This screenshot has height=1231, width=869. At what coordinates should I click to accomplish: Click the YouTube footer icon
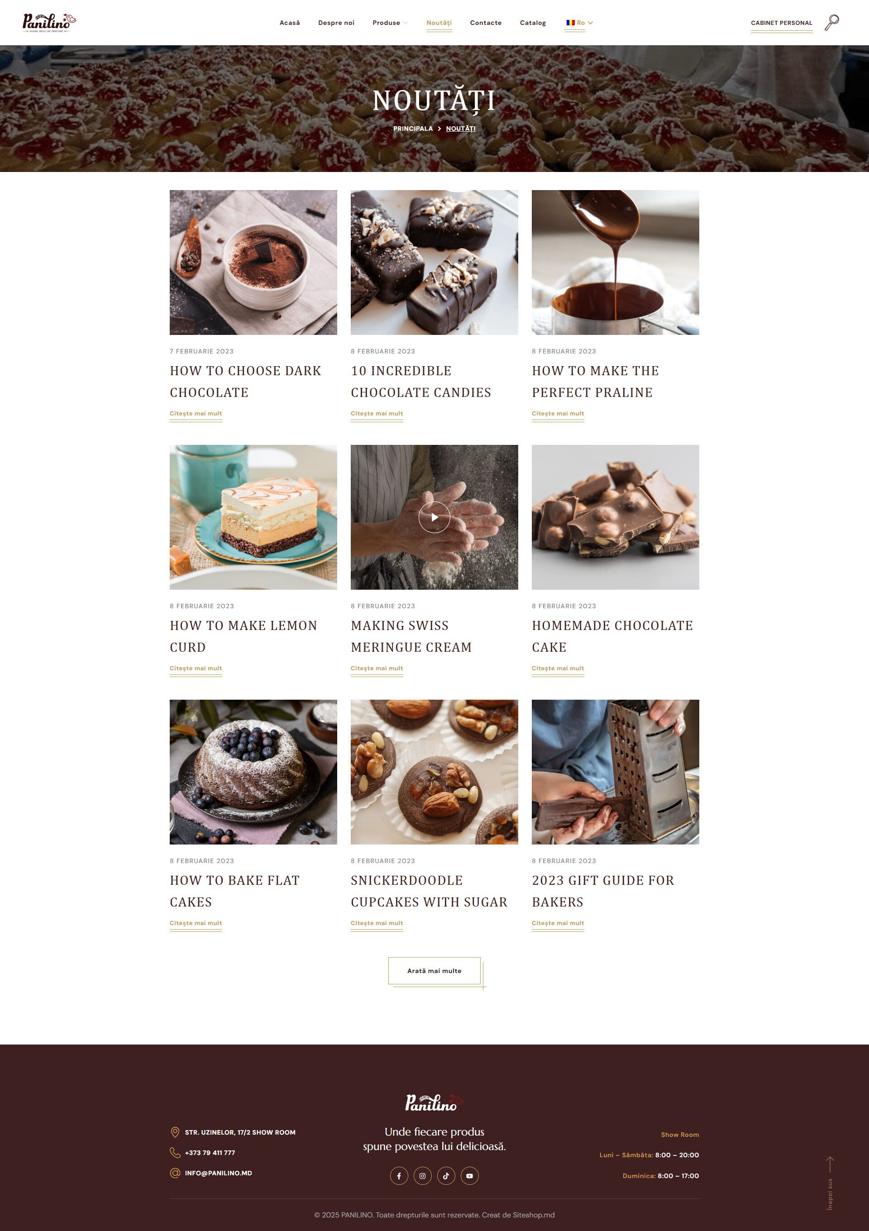pos(470,1176)
